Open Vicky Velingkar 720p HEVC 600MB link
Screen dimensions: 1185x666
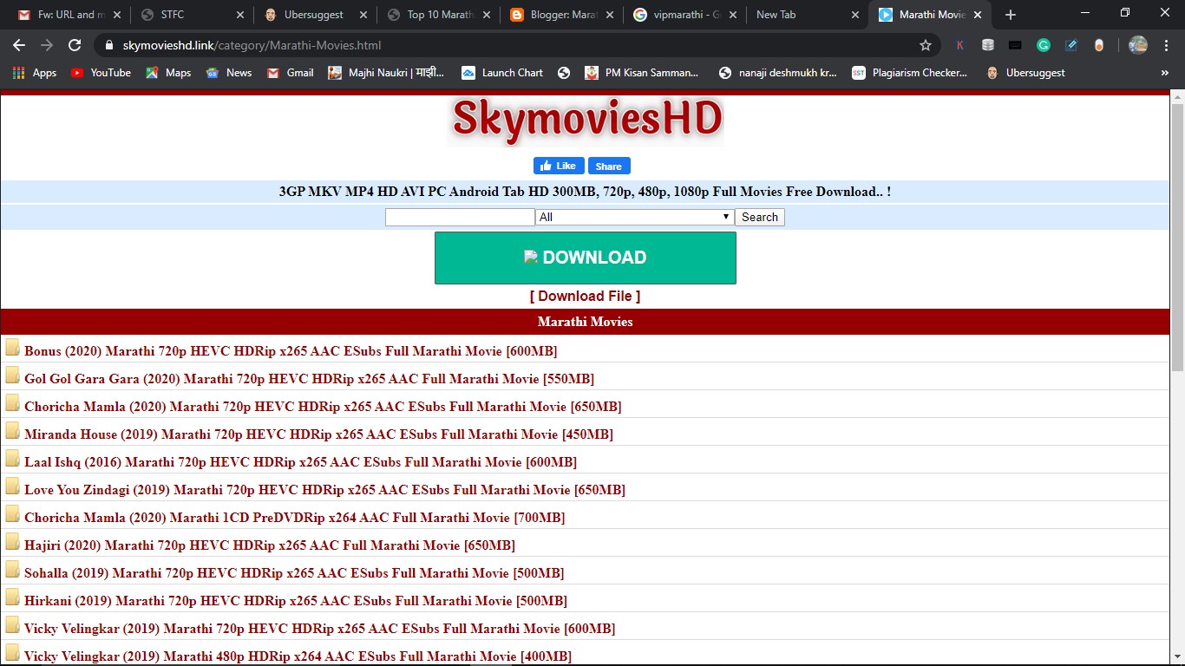tap(319, 629)
